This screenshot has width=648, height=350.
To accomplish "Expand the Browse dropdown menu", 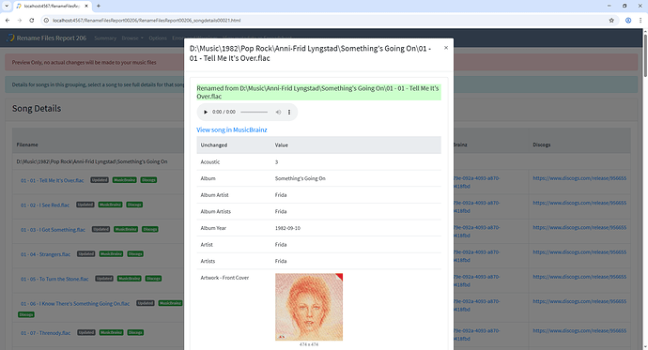I will 132,38.
